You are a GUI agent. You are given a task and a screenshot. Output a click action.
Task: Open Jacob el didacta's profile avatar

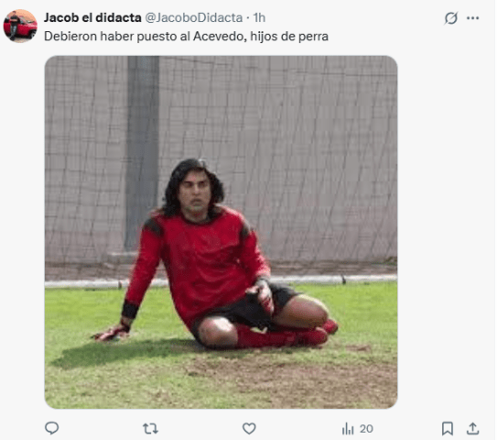click(20, 26)
